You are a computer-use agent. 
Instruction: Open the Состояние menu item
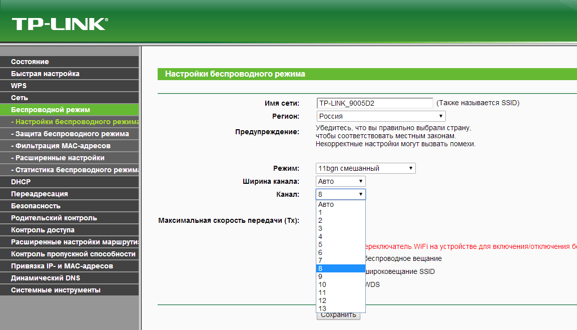coord(69,62)
